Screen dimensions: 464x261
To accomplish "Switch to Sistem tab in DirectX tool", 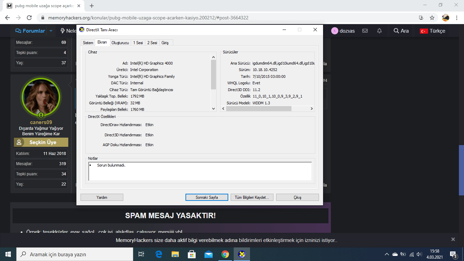I will click(x=88, y=43).
